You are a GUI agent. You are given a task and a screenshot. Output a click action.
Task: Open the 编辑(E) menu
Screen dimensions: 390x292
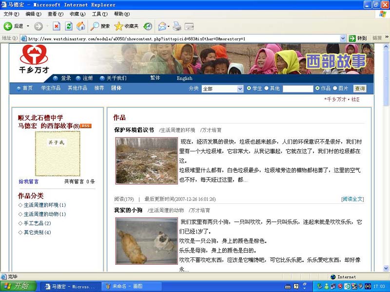coord(33,14)
